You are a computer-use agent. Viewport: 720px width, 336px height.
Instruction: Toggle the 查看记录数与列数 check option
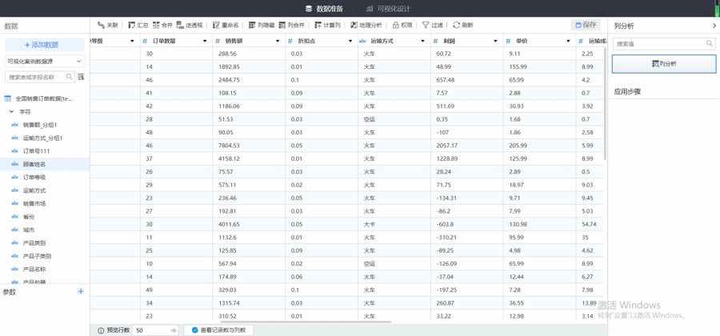coord(194,330)
